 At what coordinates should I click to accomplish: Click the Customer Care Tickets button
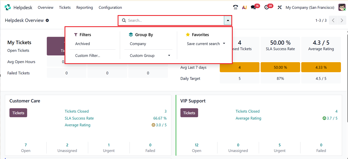click(18, 113)
